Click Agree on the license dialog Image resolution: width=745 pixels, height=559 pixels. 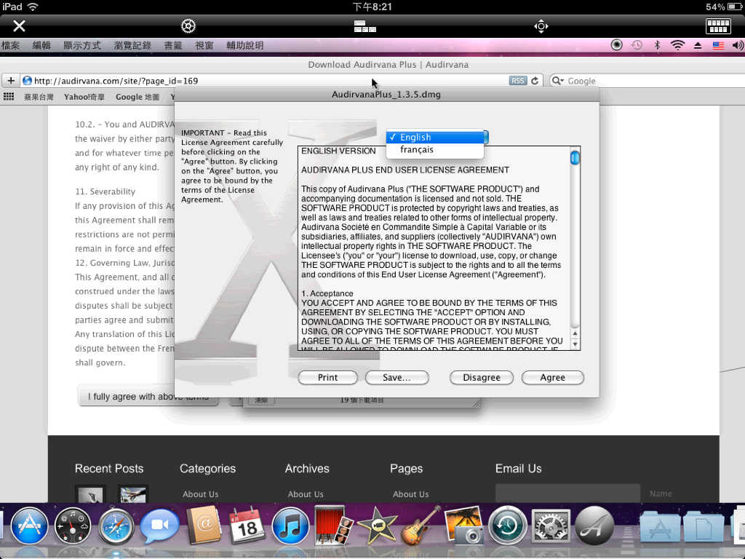click(553, 378)
